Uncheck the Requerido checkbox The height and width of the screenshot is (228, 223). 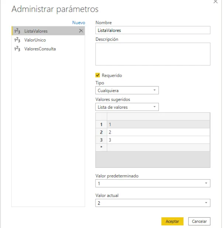98,75
